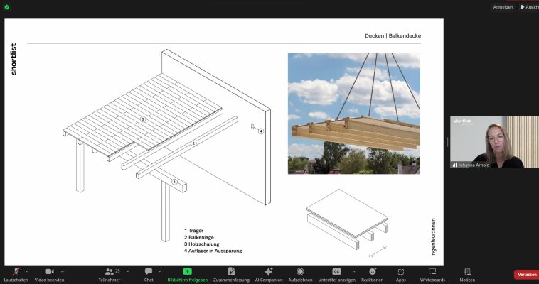Expand audio options arrow beside Lautschalten
Viewport: 539px width, 284px height.
point(27,272)
